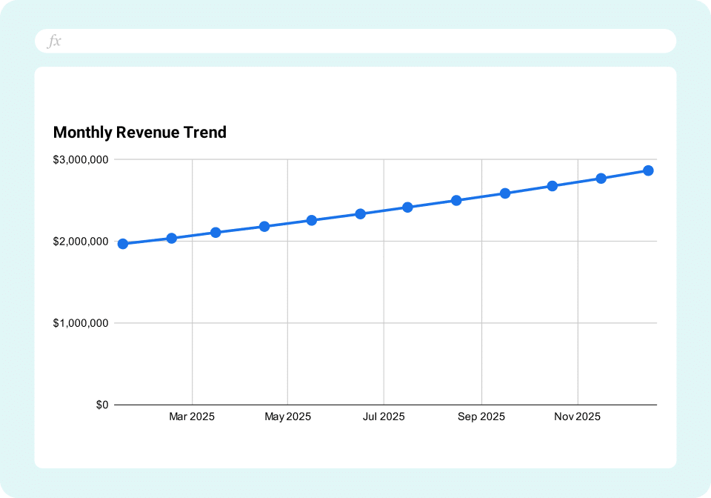Click the $0 y-axis label
The height and width of the screenshot is (498, 711).
tap(102, 405)
